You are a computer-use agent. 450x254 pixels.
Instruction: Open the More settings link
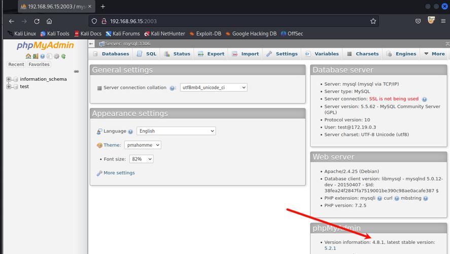click(119, 173)
